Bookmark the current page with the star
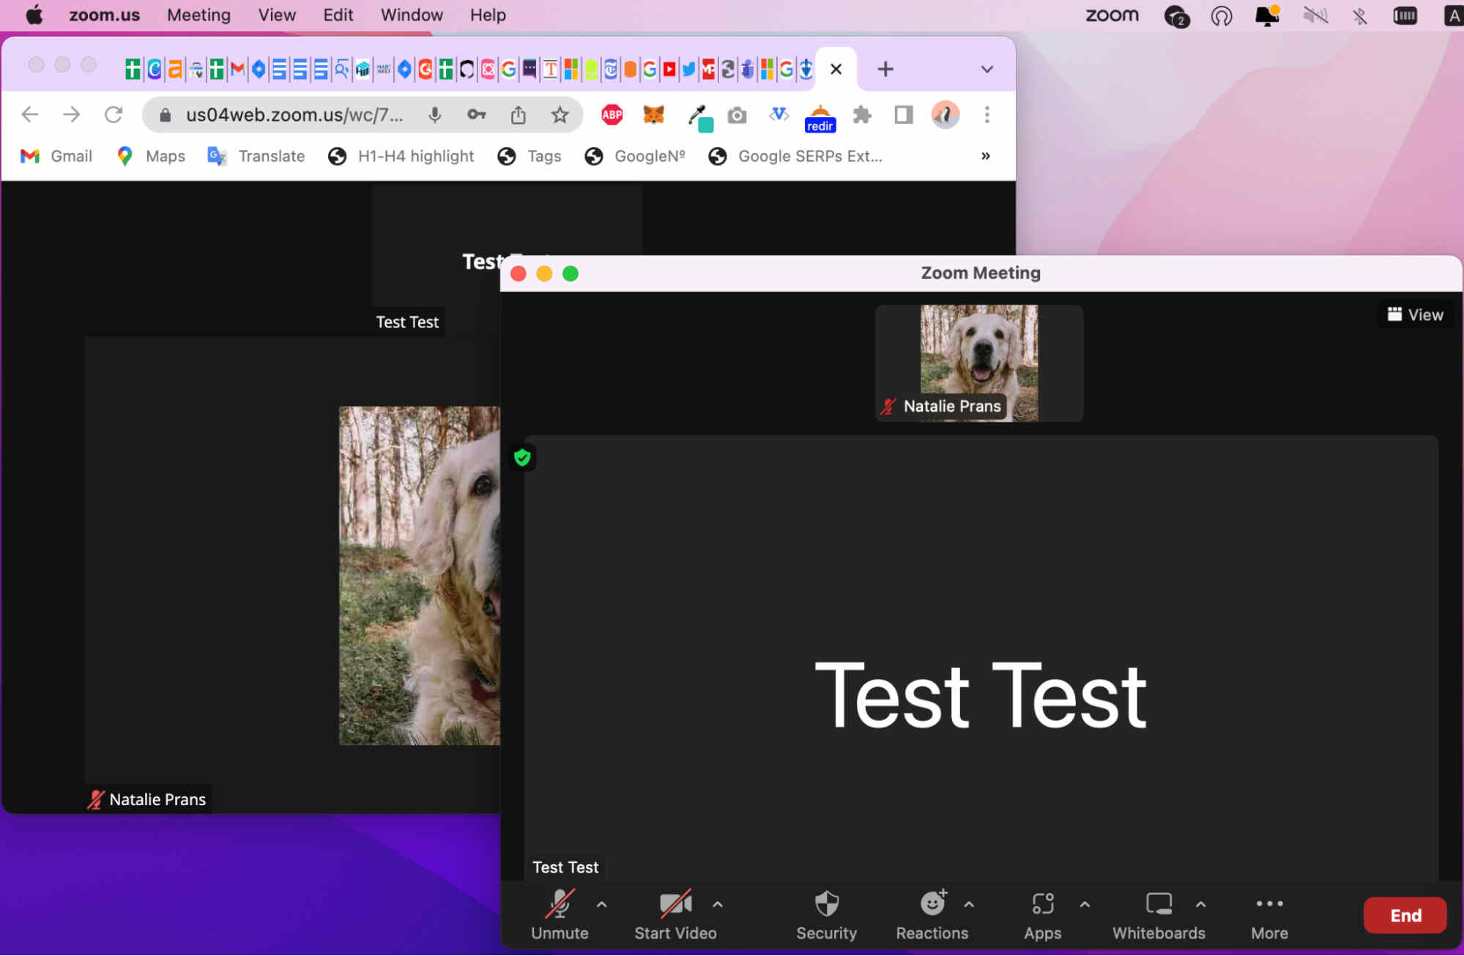This screenshot has width=1464, height=956. pyautogui.click(x=560, y=115)
